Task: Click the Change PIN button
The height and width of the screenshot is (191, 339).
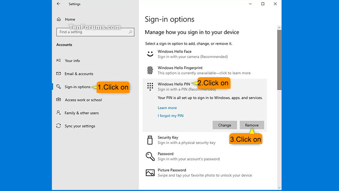Action: click(225, 125)
